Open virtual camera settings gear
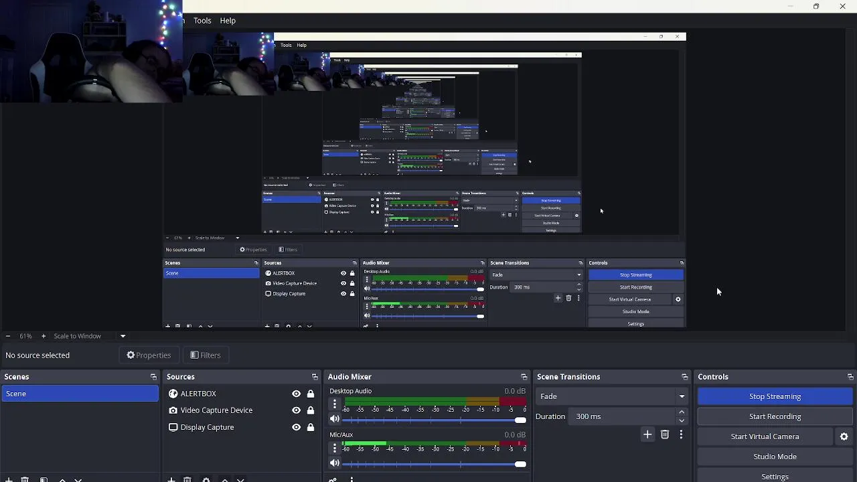Image resolution: width=857 pixels, height=482 pixels. [x=844, y=436]
